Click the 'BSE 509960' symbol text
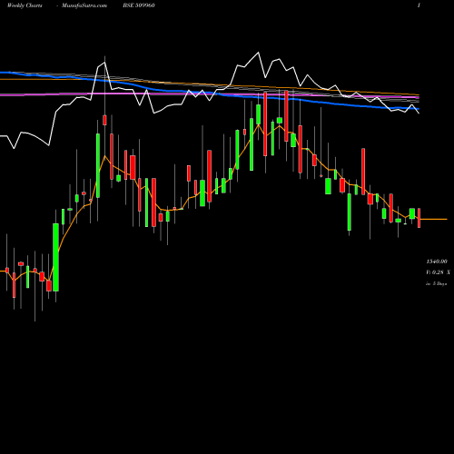 tap(139, 5)
